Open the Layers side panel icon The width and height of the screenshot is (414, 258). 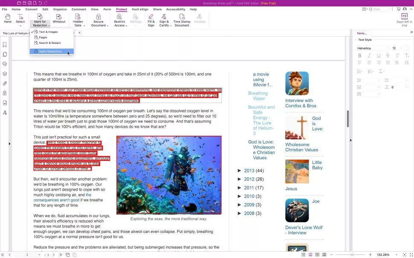click(5, 74)
